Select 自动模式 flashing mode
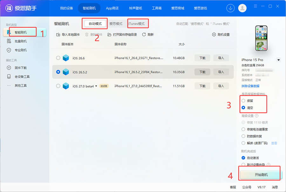 coord(95,24)
